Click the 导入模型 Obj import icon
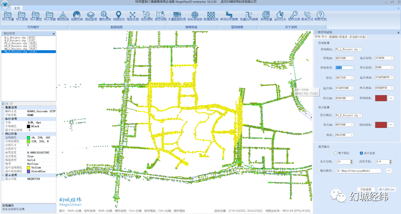 coord(36,16)
